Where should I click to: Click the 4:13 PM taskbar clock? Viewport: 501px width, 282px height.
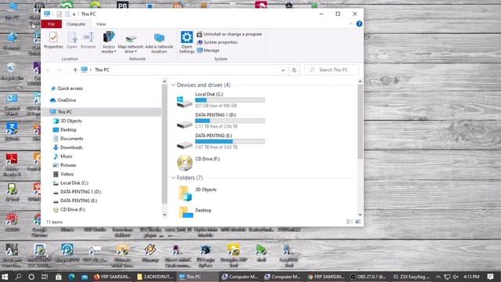coord(471,277)
